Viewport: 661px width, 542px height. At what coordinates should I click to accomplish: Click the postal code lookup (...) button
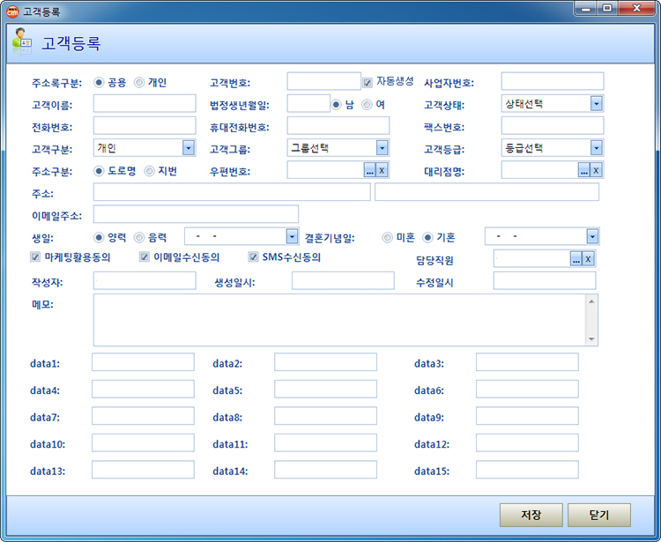click(370, 170)
